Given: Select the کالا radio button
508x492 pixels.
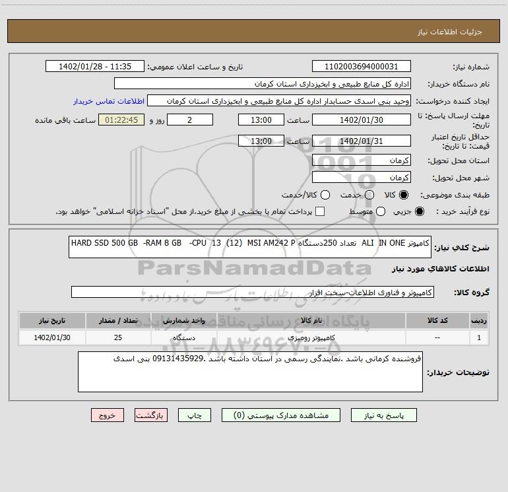Looking at the screenshot, I should click(404, 195).
